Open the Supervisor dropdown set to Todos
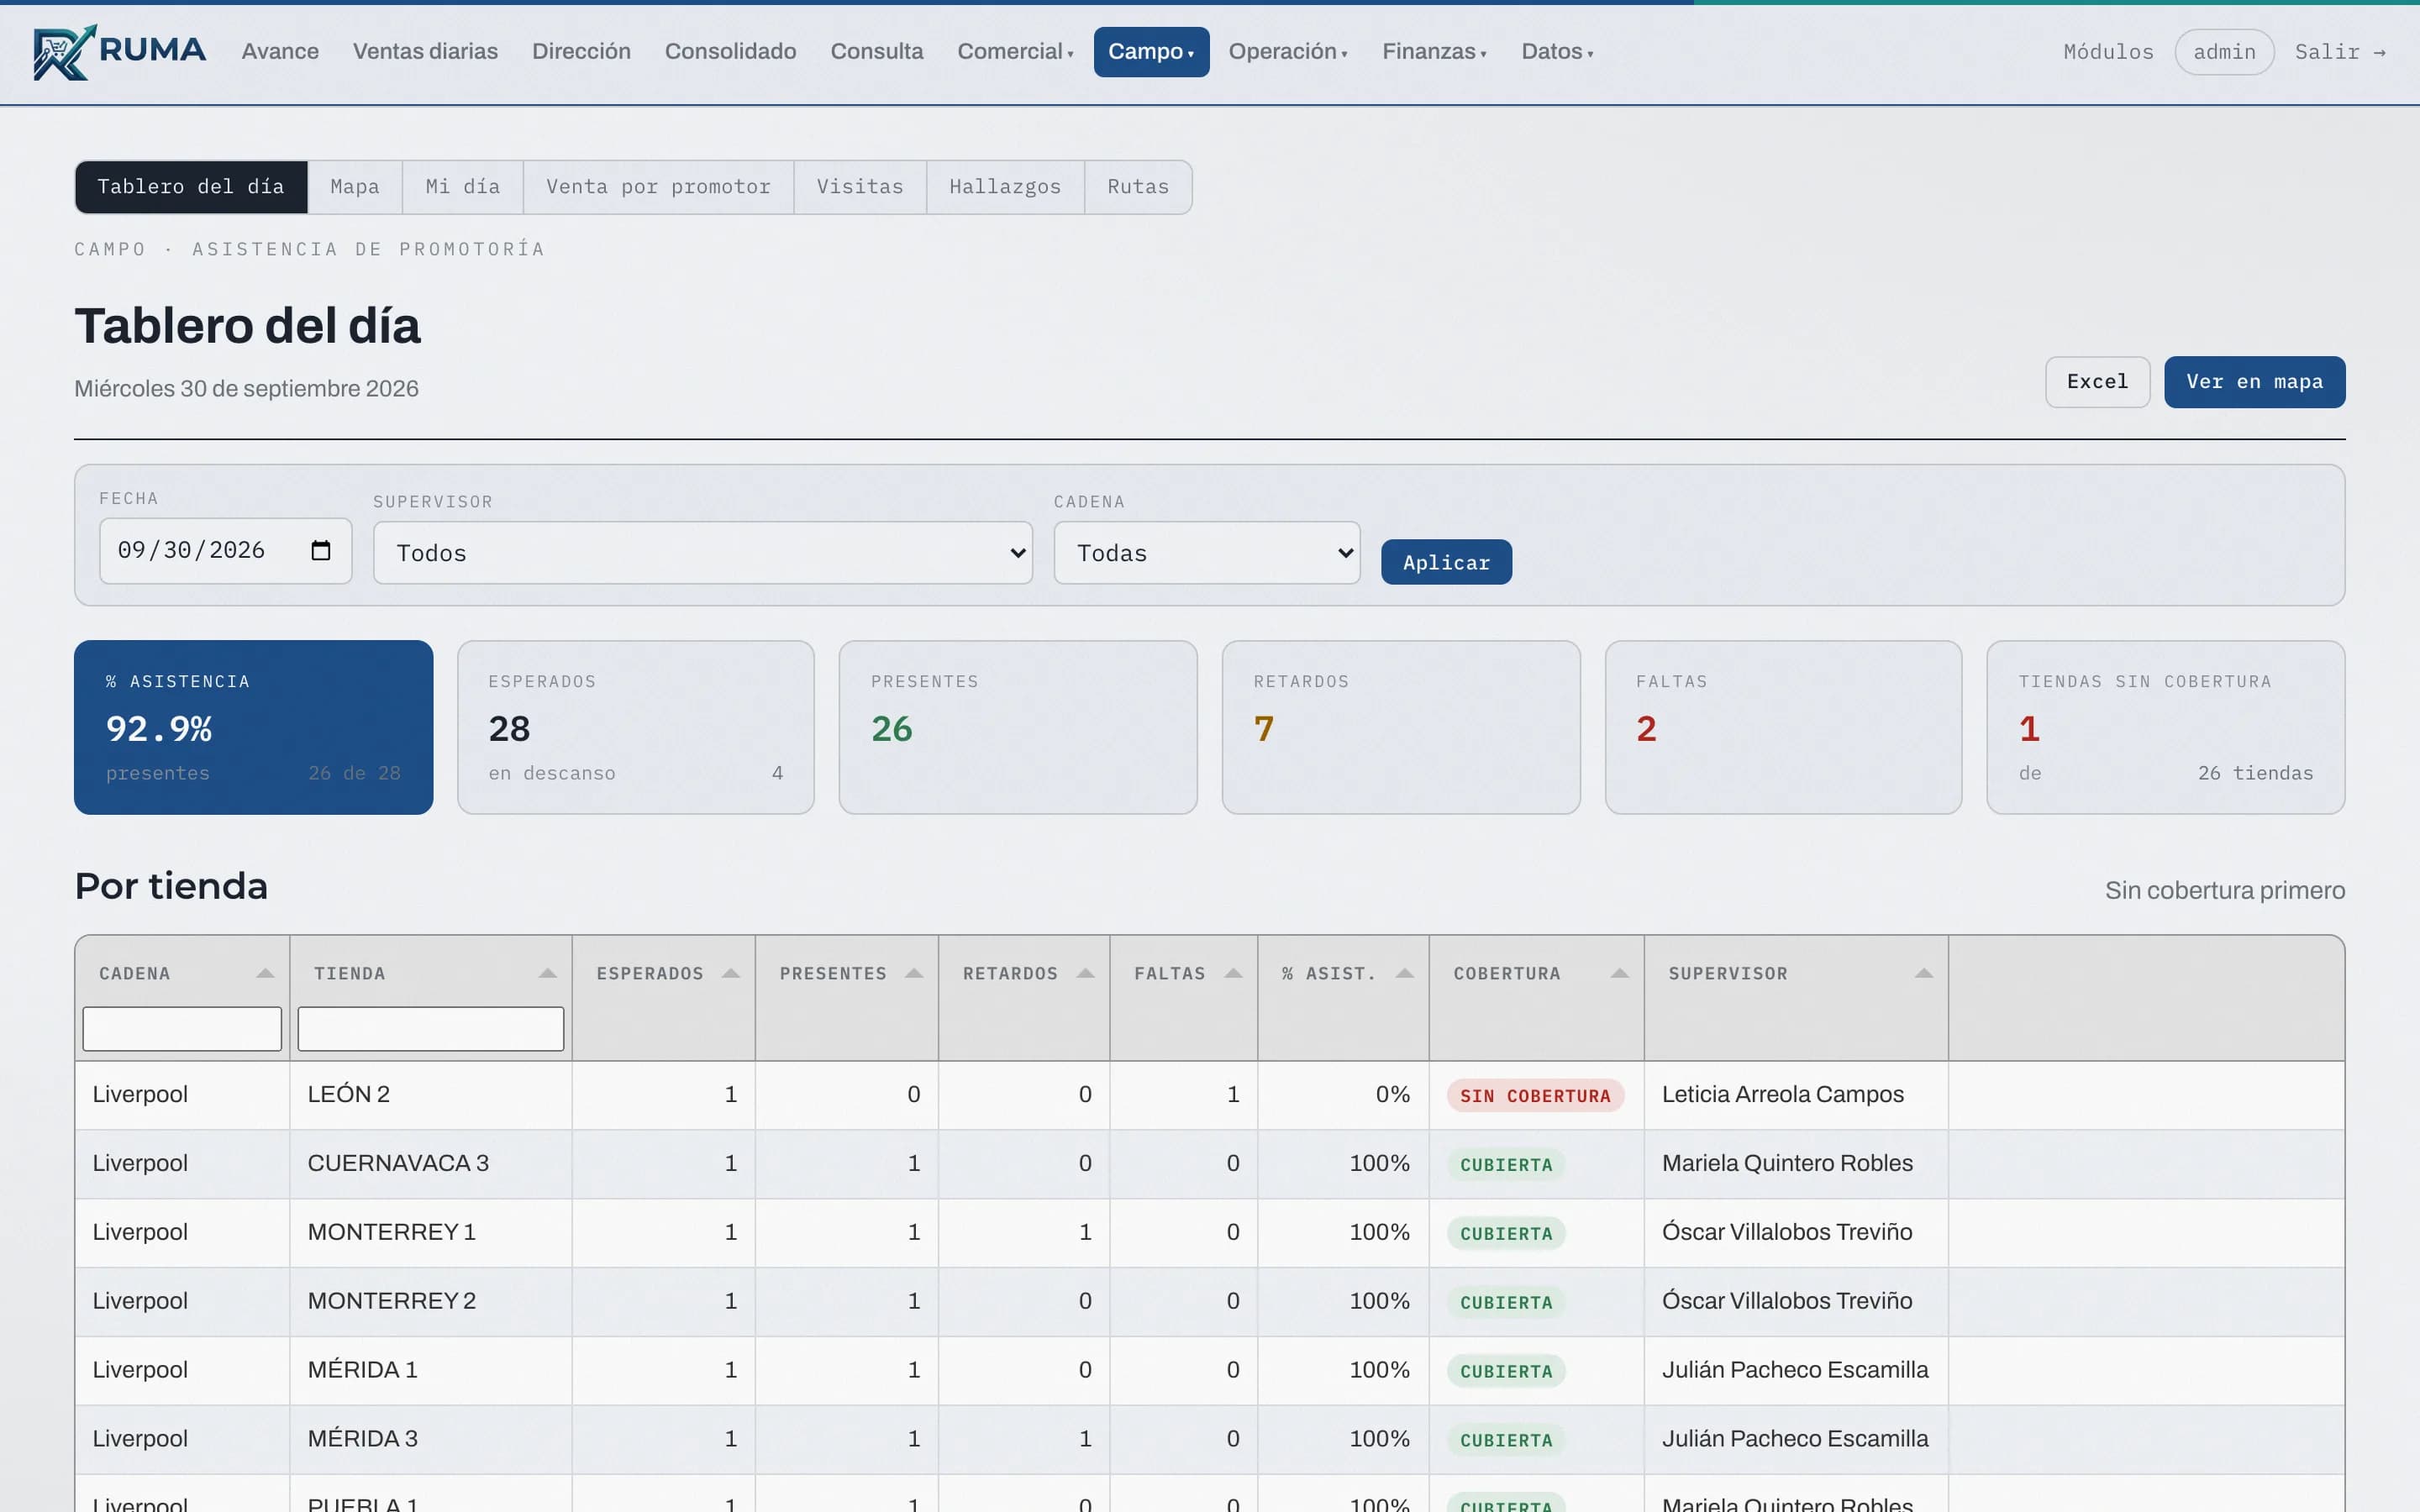This screenshot has width=2420, height=1512. (702, 553)
